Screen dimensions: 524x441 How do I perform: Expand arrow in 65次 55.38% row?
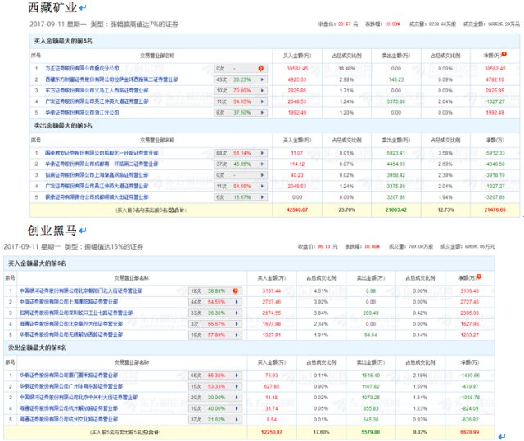click(237, 376)
